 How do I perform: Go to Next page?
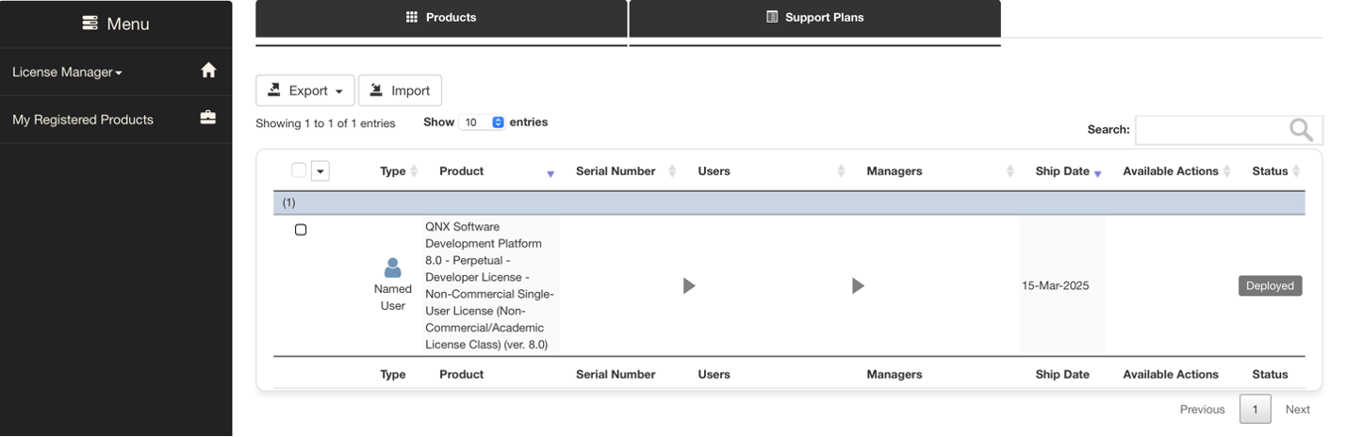1298,409
